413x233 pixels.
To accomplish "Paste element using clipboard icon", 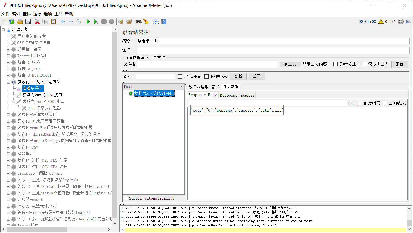I will click(x=53, y=22).
